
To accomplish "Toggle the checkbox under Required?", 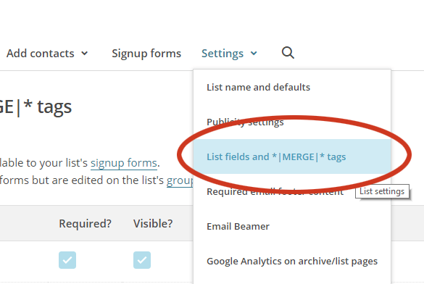I will (67, 260).
